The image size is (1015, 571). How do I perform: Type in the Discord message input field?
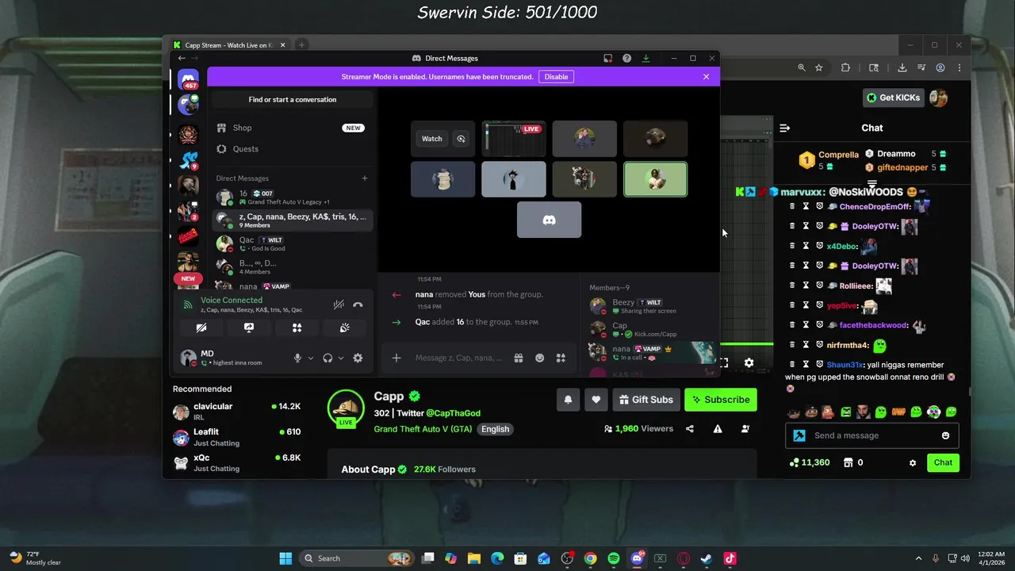pyautogui.click(x=460, y=358)
